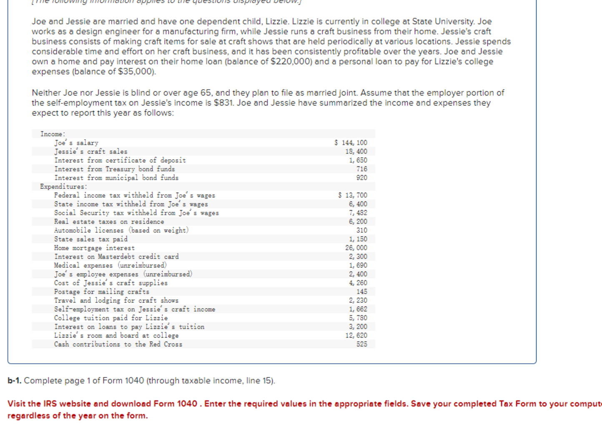The image size is (602, 432).
Task: Click the Interest from Treasury bond funds value
Action: pyautogui.click(x=362, y=169)
